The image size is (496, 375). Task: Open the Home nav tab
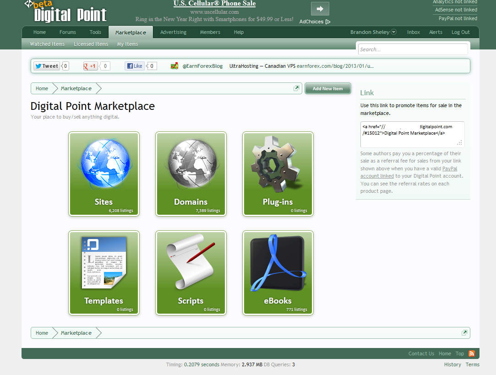point(39,32)
